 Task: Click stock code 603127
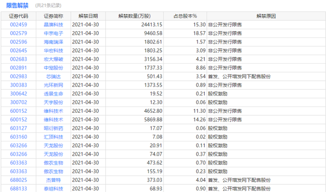point(18,128)
